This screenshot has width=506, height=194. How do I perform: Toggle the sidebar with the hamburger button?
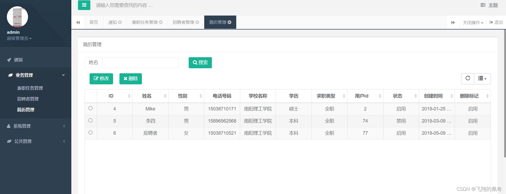84,5
